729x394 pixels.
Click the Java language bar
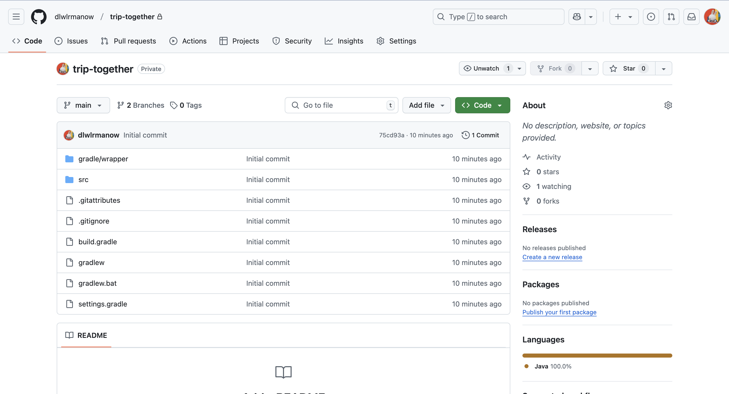597,355
